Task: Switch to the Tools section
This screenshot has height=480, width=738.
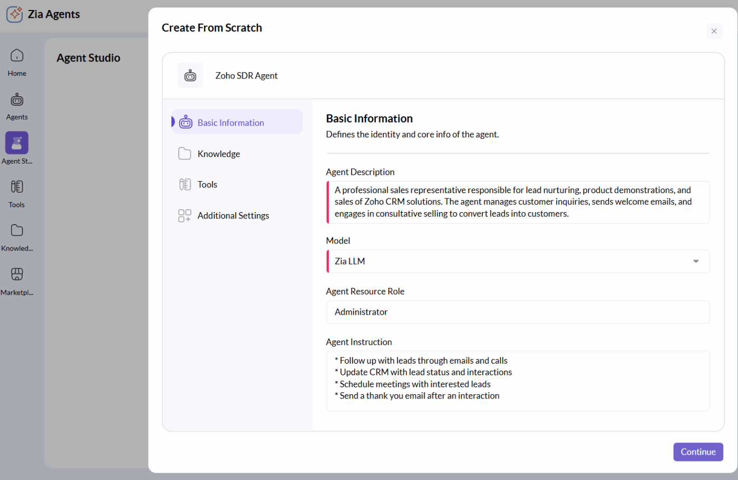Action: point(207,184)
